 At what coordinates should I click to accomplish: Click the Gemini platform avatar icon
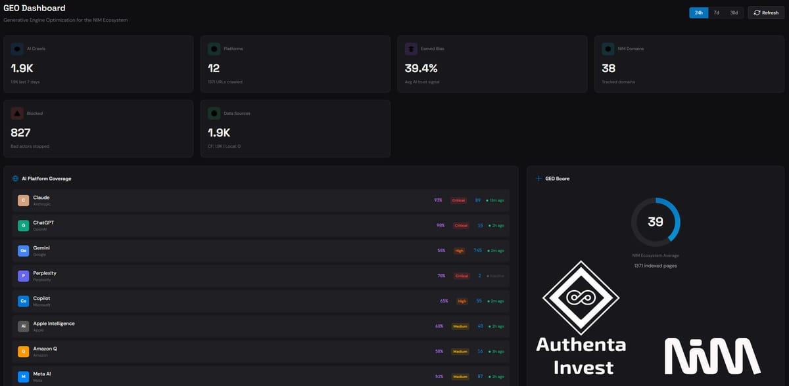click(x=23, y=251)
